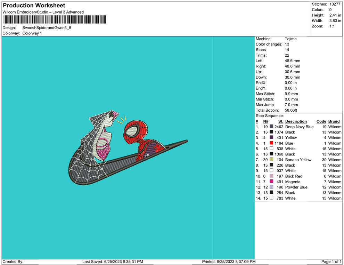Viewport: 344px width, 265px height.
Task: Click the design name SwooshSpiderandGwen3_8
Action: [47, 28]
